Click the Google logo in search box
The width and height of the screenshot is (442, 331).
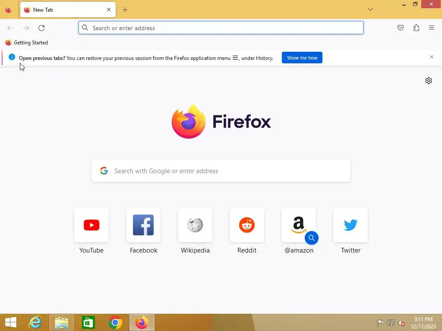click(104, 171)
